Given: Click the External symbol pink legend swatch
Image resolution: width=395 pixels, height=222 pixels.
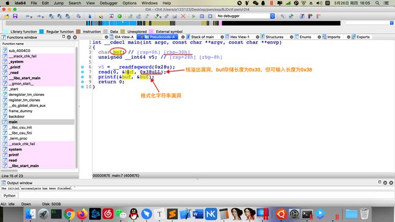Looking at the screenshot, I should [x=151, y=32].
